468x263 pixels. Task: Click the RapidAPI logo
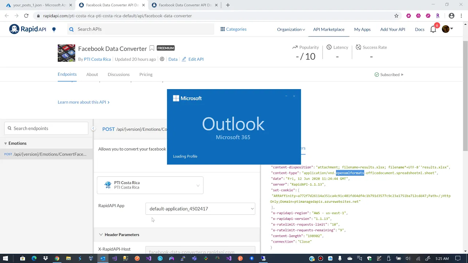coord(28,29)
